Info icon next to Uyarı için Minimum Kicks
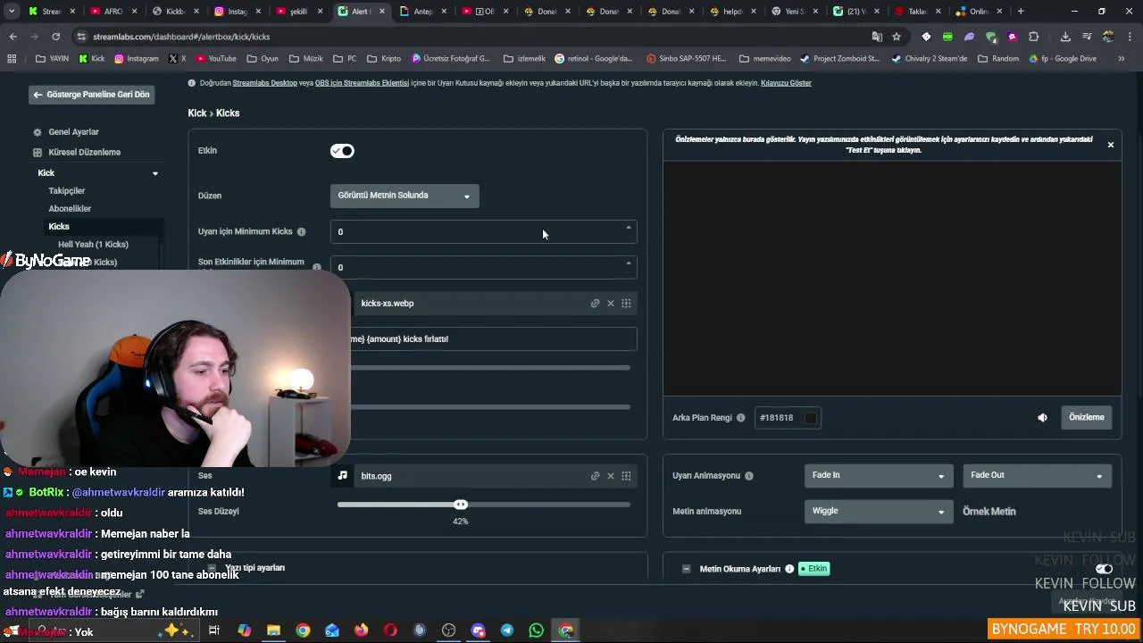This screenshot has width=1143, height=643. coord(301,232)
